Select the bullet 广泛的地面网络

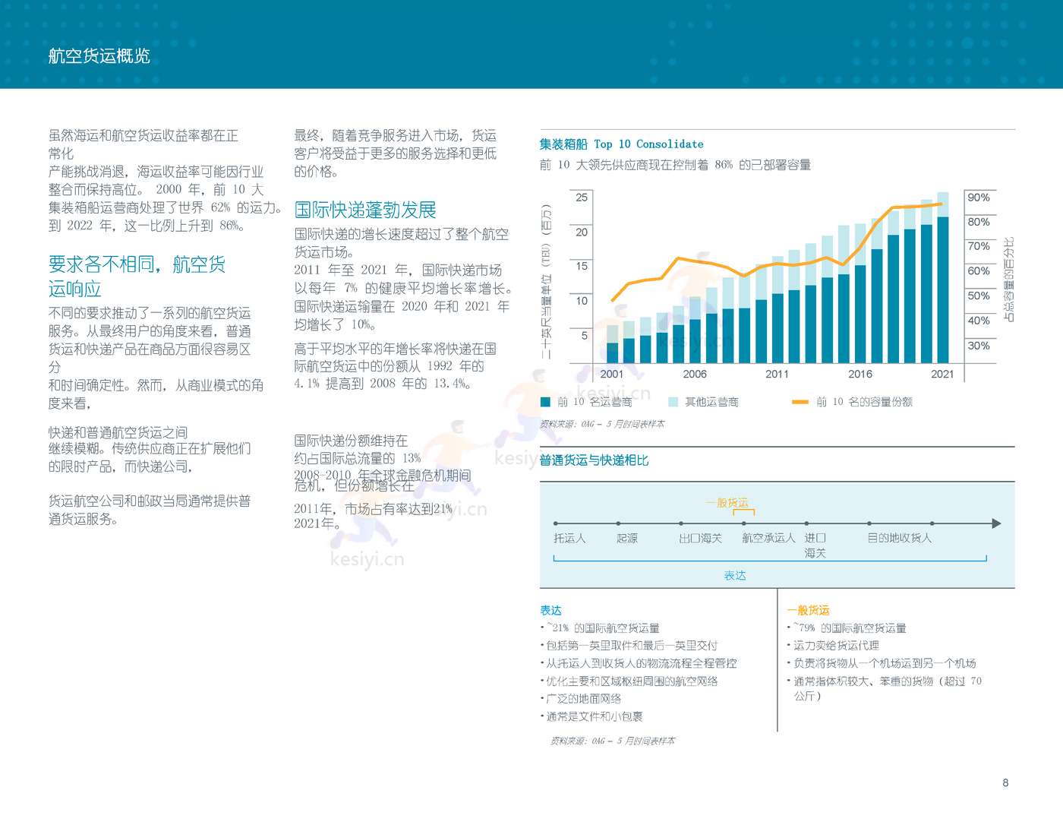[581, 699]
